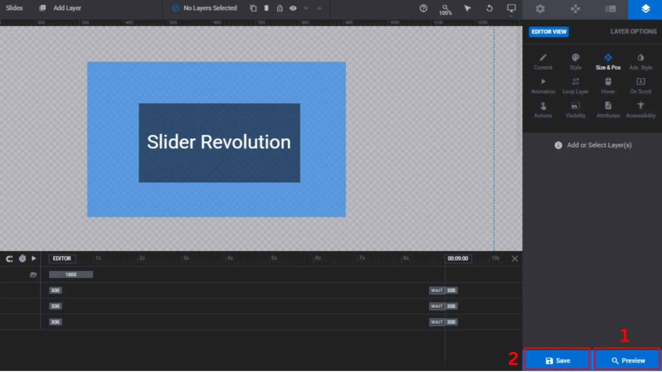
Task: Click the duplicate layer icon
Action: (x=253, y=8)
